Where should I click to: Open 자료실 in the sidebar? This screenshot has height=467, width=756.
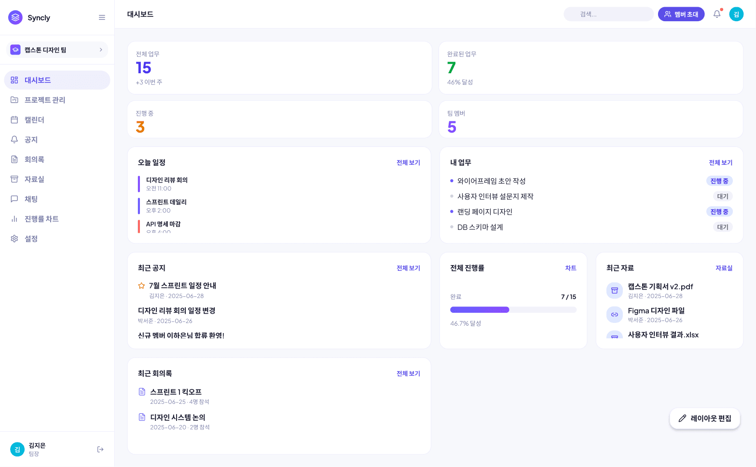[x=57, y=179]
